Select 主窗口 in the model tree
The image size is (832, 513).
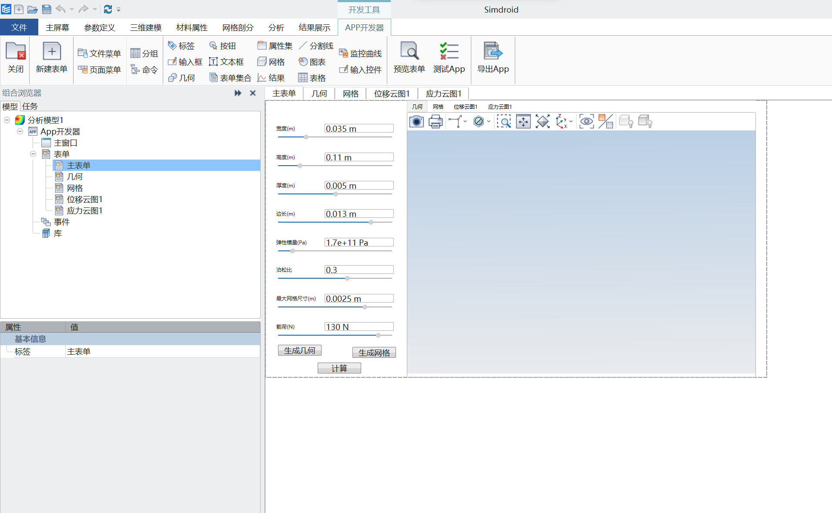click(x=65, y=143)
